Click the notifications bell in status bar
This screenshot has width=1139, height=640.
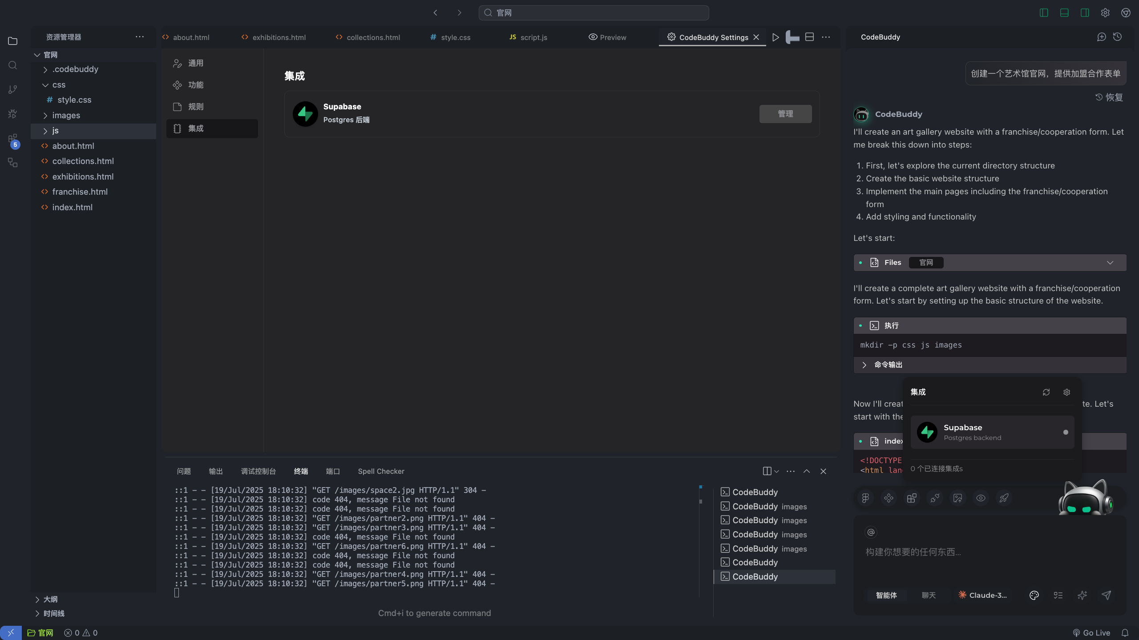click(x=1125, y=633)
